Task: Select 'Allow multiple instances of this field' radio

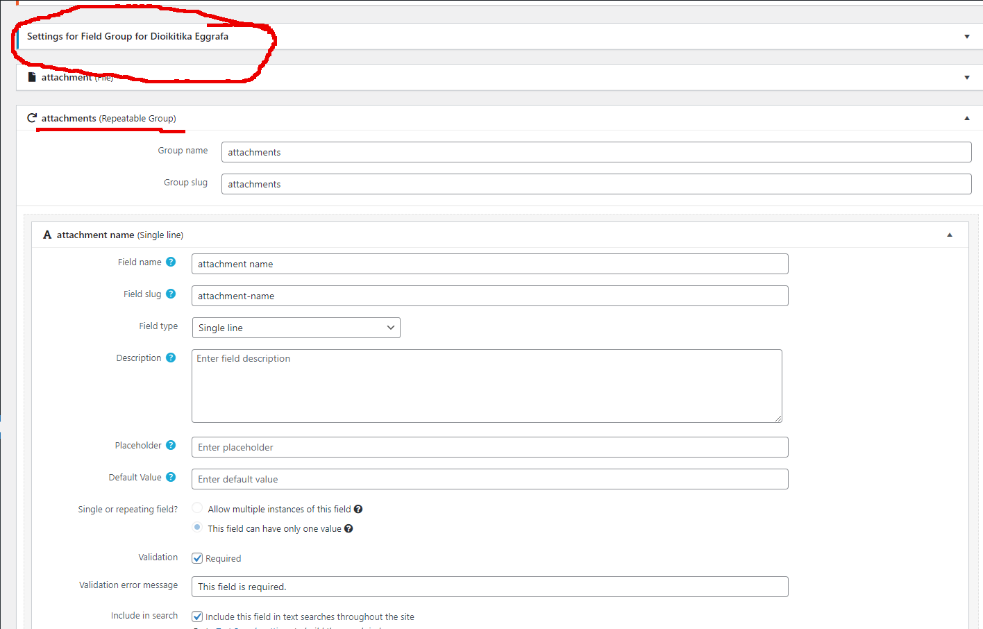Action: point(197,508)
